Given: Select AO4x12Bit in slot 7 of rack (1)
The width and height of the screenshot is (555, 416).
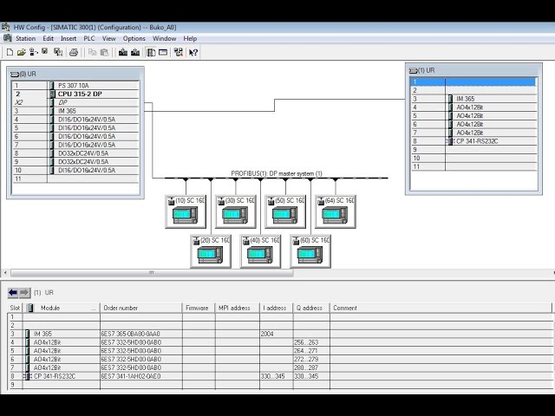Looking at the screenshot, I should pos(473,133).
